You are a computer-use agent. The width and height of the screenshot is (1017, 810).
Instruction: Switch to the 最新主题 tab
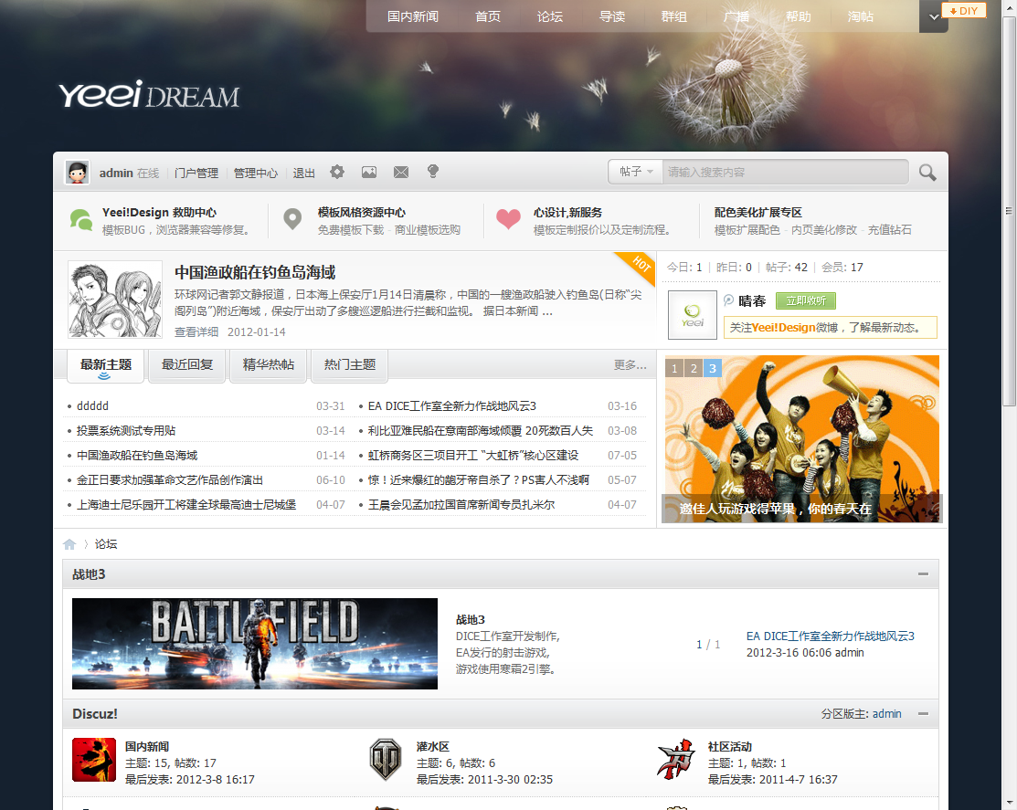pyautogui.click(x=106, y=365)
